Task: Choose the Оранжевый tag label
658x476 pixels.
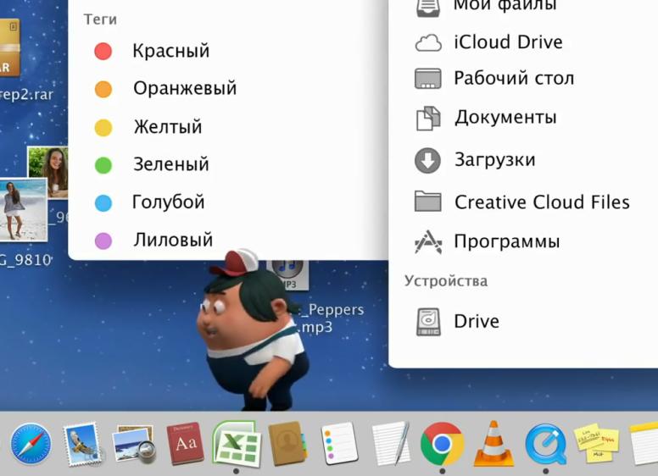Action: click(x=185, y=88)
